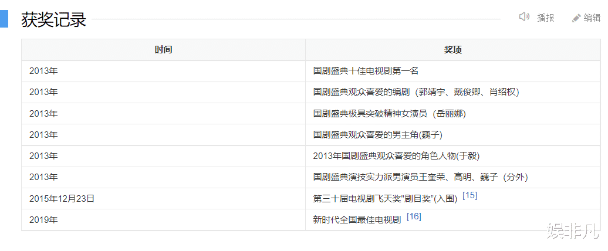
Task: Click the 播报 text button
Action: (546, 18)
